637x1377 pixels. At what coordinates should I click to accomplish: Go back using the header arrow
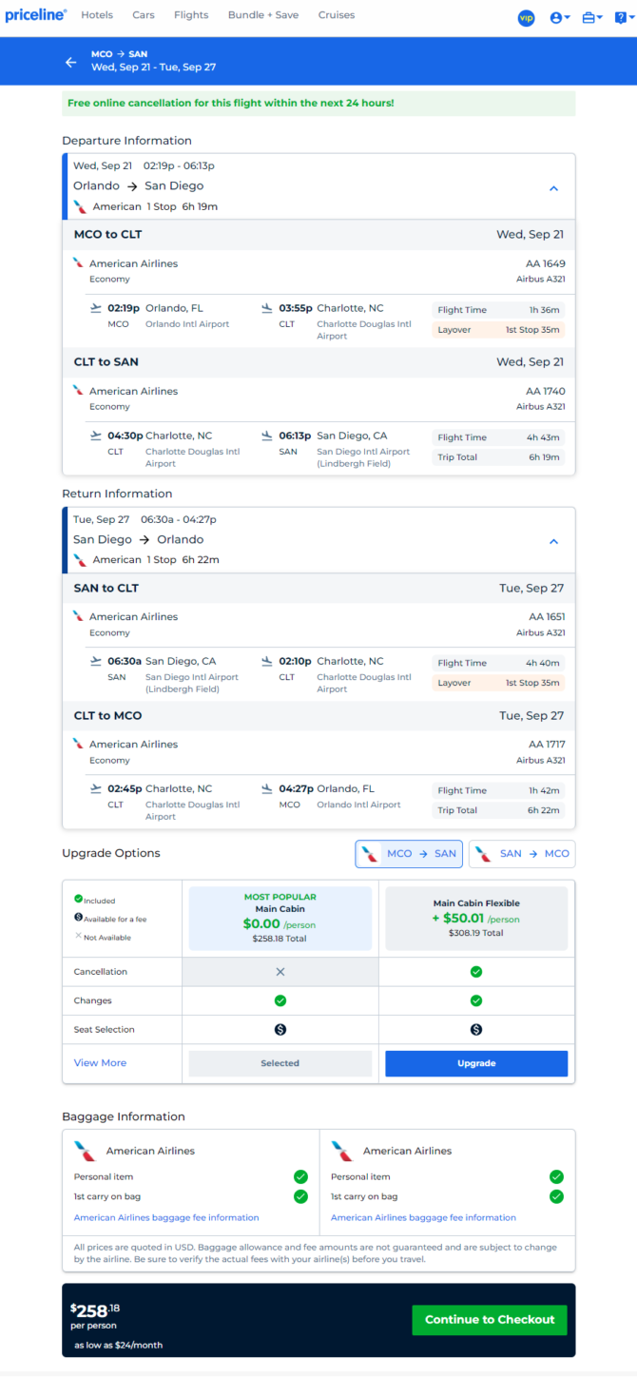[x=70, y=62]
